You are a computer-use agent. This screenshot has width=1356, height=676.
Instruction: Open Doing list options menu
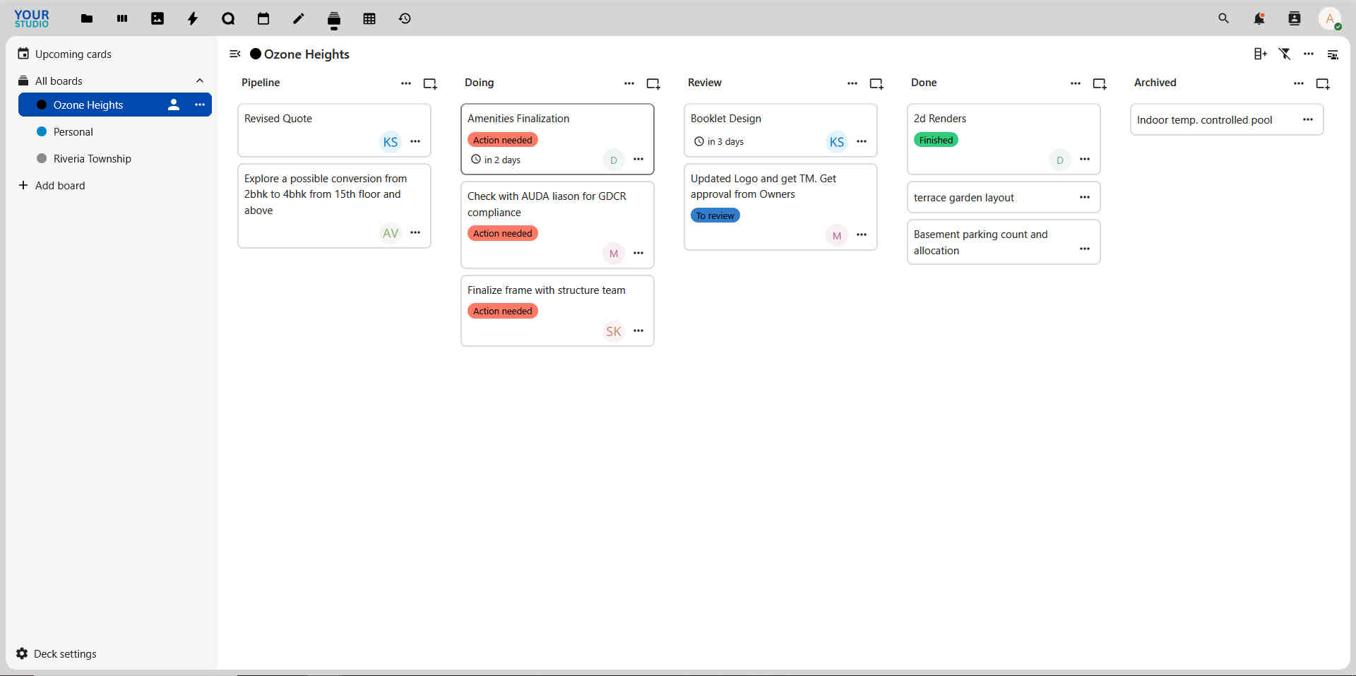coord(629,83)
